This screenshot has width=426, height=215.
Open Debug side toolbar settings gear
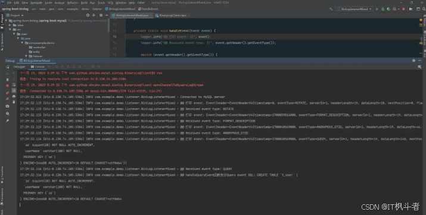(x=7, y=113)
